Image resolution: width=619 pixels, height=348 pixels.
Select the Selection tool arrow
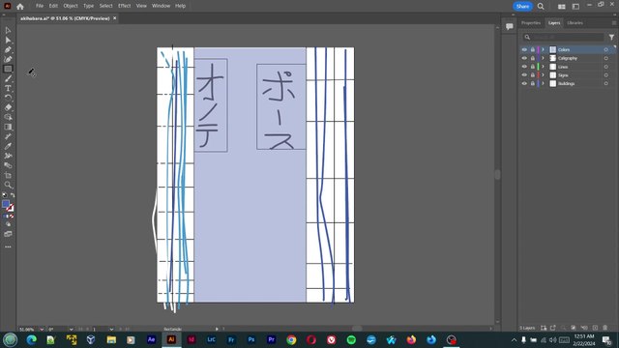8,30
